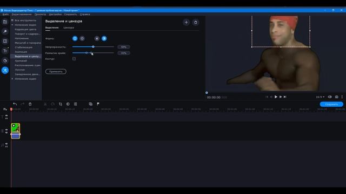Open the file import tab in sidebar
This screenshot has height=194, width=346.
click(x=5, y=22)
